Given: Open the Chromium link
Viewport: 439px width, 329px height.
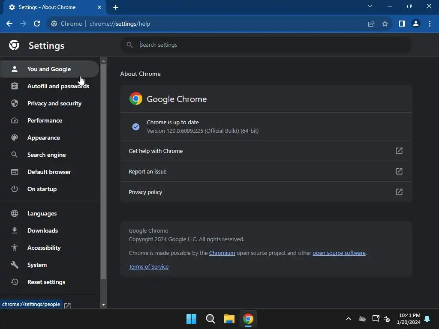Looking at the screenshot, I should coord(222,253).
